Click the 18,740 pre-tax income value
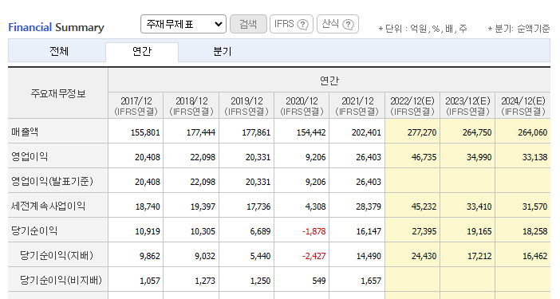 click(148, 207)
